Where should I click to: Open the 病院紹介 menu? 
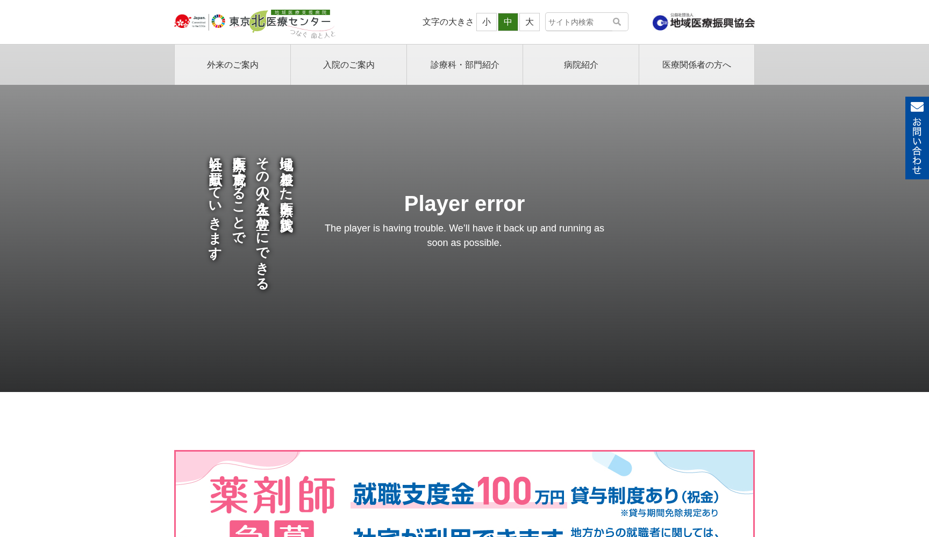click(580, 64)
